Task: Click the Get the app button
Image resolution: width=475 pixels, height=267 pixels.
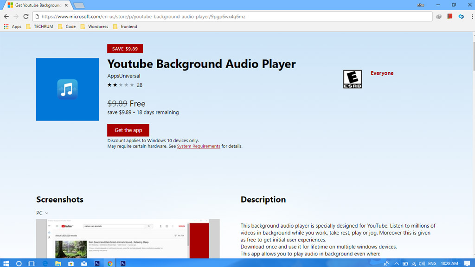Action: point(128,130)
